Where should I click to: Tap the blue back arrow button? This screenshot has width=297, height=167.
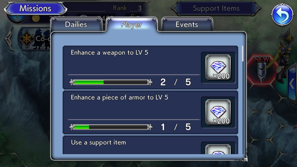(x=282, y=14)
